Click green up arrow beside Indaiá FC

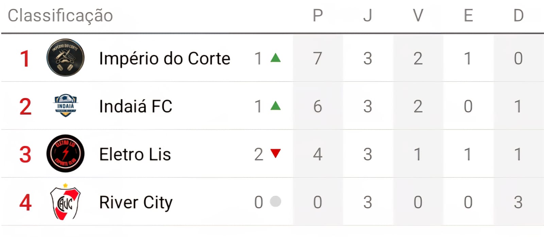tap(275, 106)
